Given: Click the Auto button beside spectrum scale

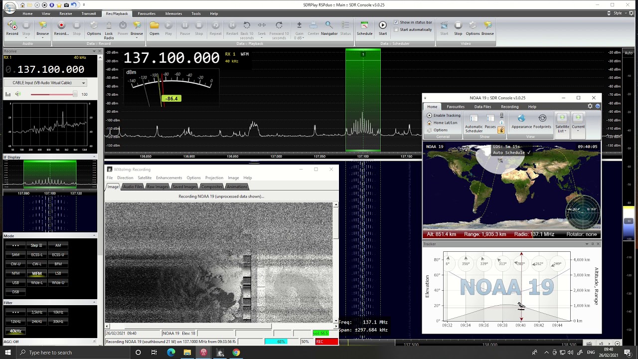Looking at the screenshot, I should [629, 53].
